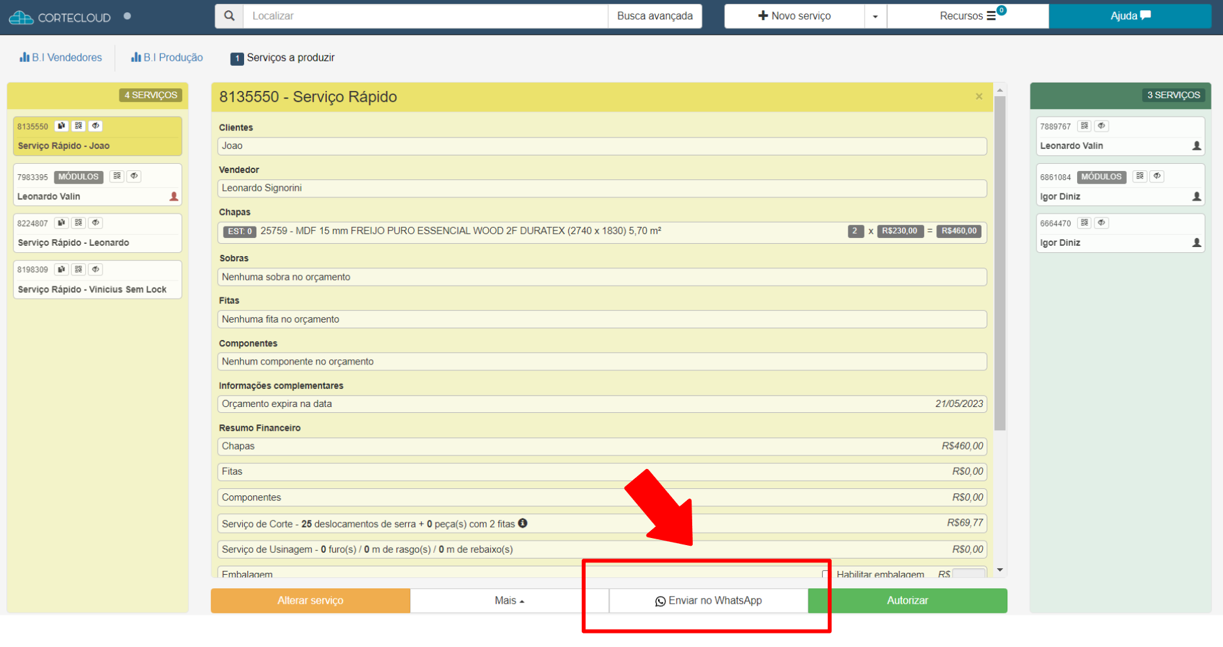
Task: Click the EST: 0 stock badge
Action: click(240, 232)
